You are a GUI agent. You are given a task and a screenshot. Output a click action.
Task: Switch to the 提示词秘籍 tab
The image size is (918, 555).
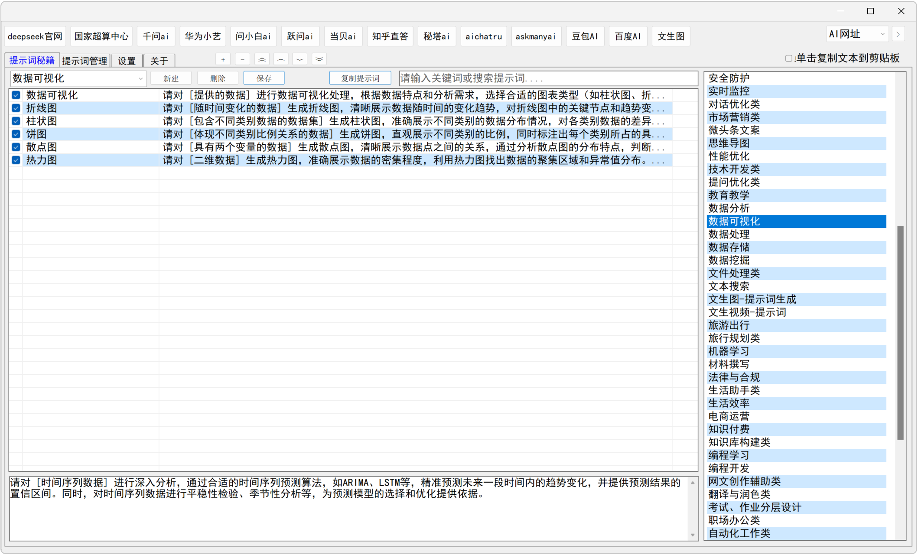pyautogui.click(x=32, y=60)
